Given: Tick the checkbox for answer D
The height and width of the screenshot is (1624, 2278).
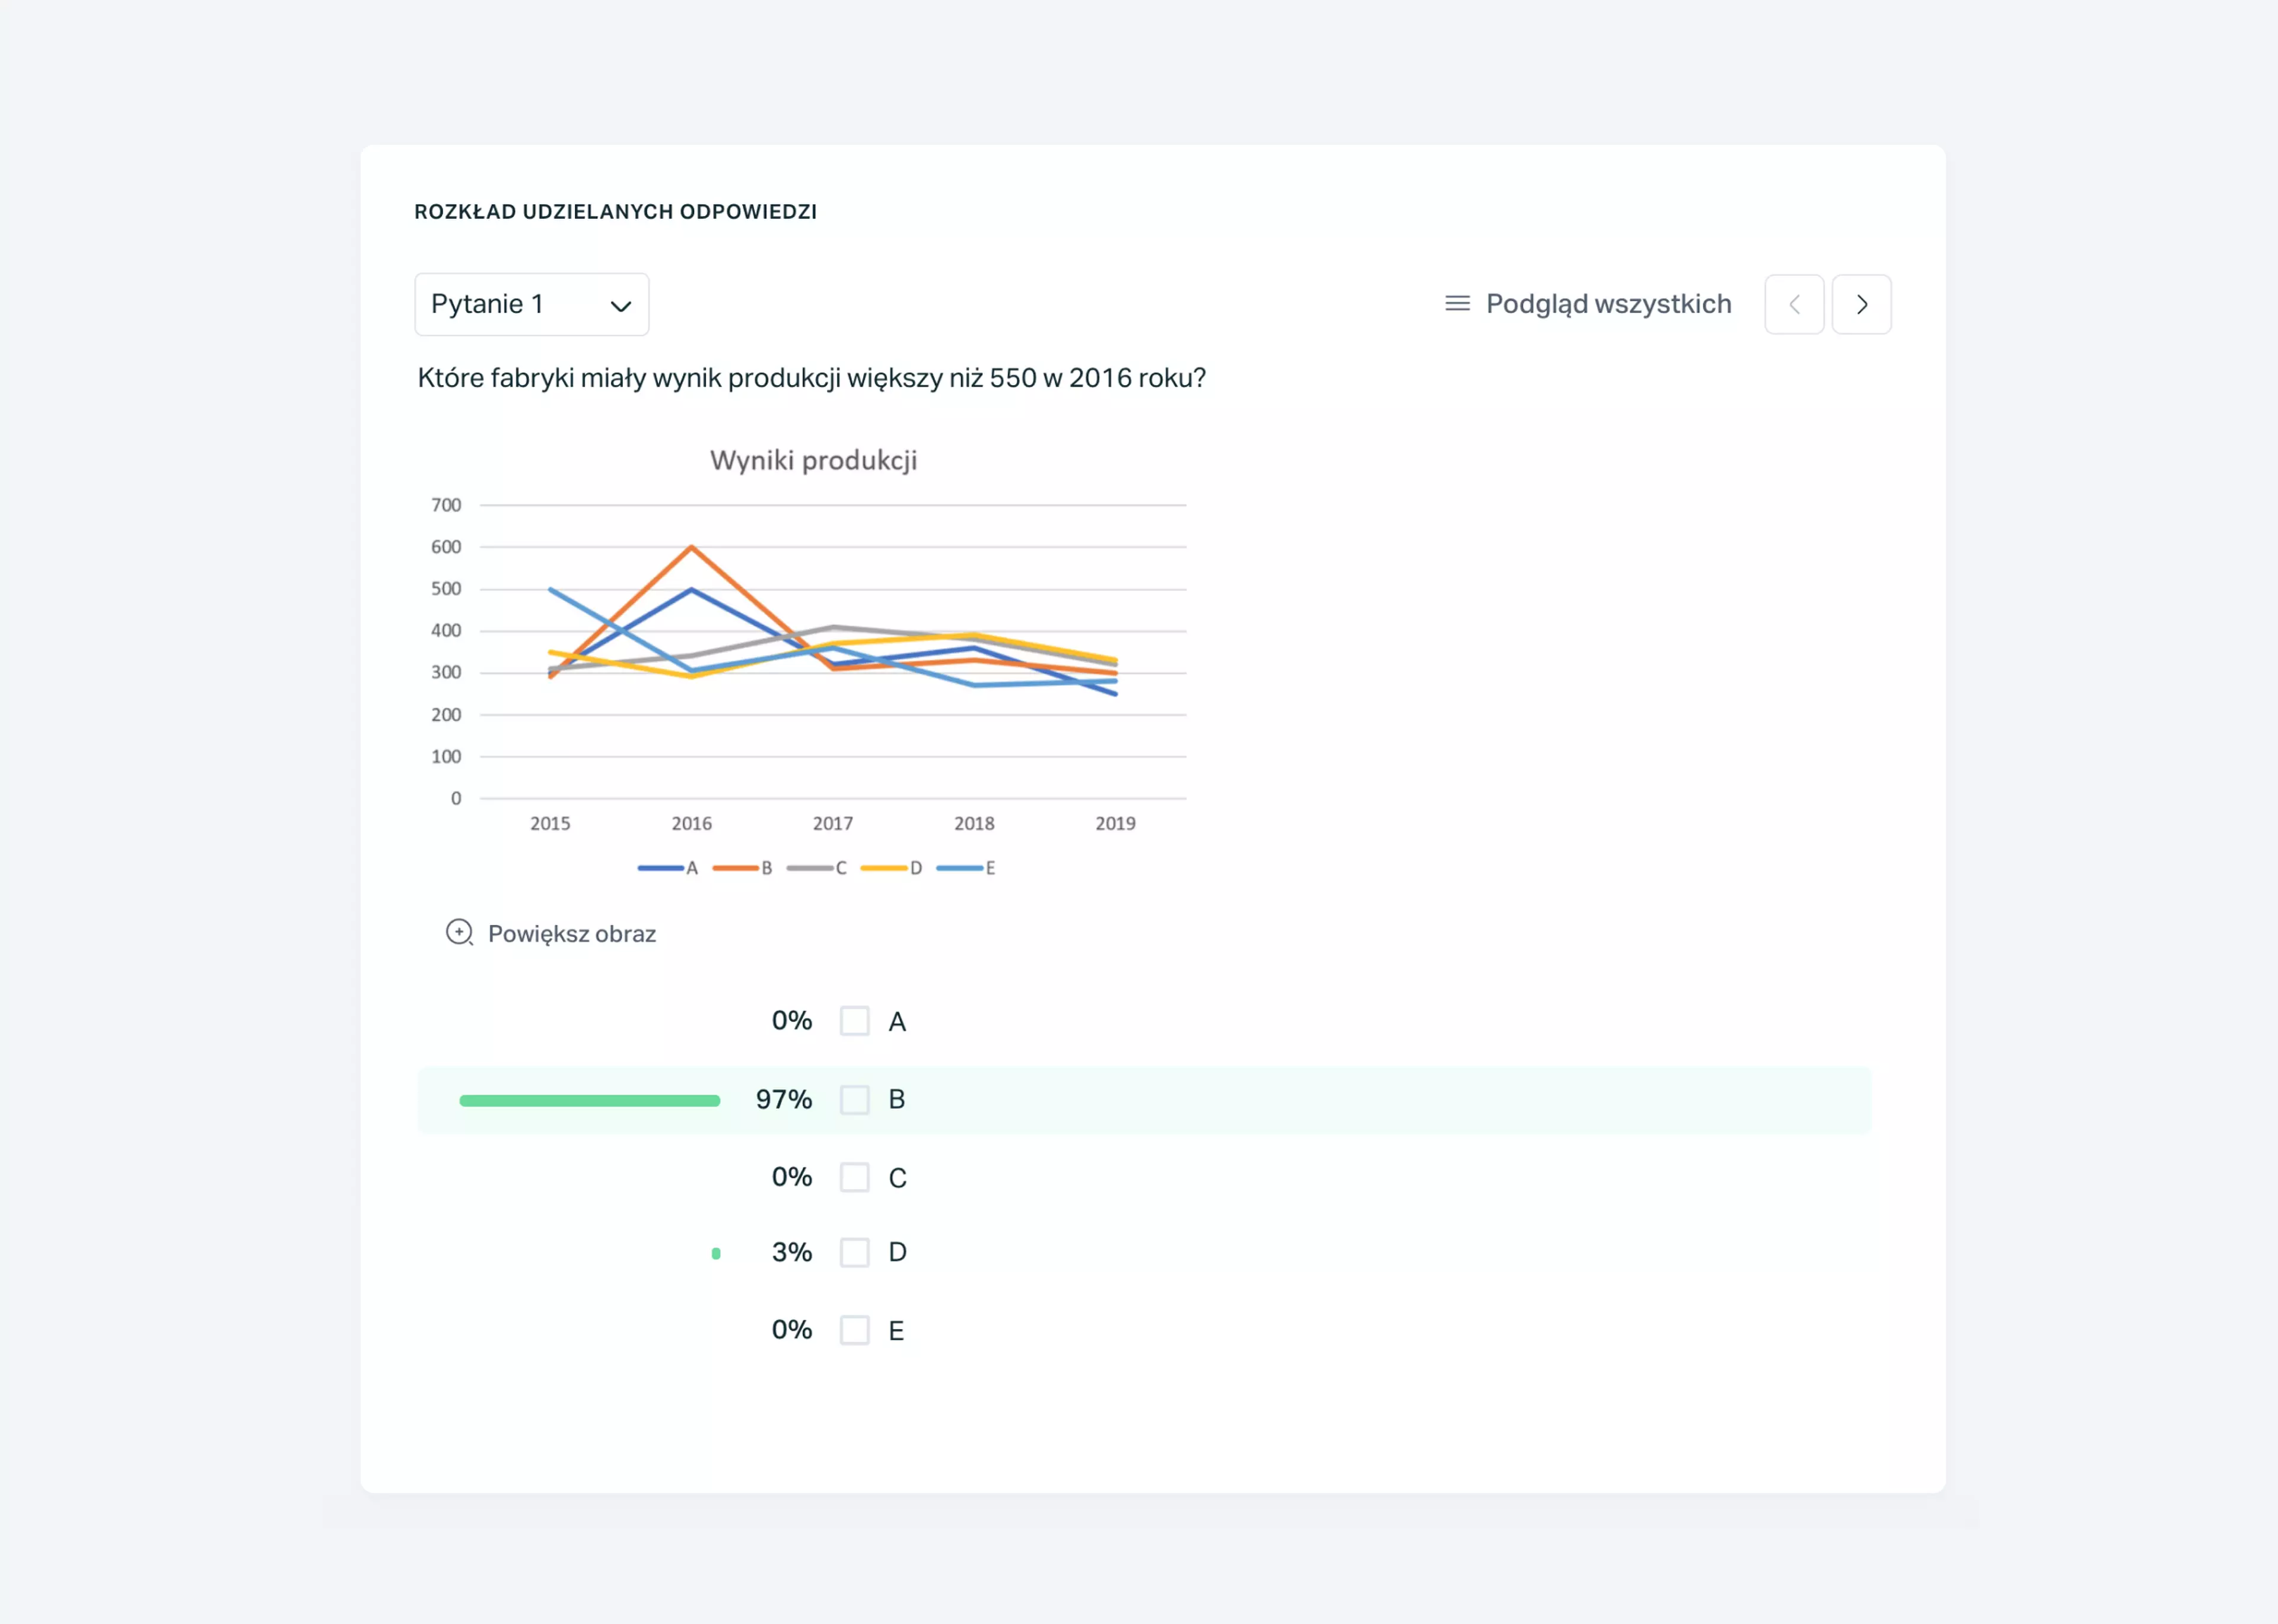Looking at the screenshot, I should click(x=855, y=1252).
